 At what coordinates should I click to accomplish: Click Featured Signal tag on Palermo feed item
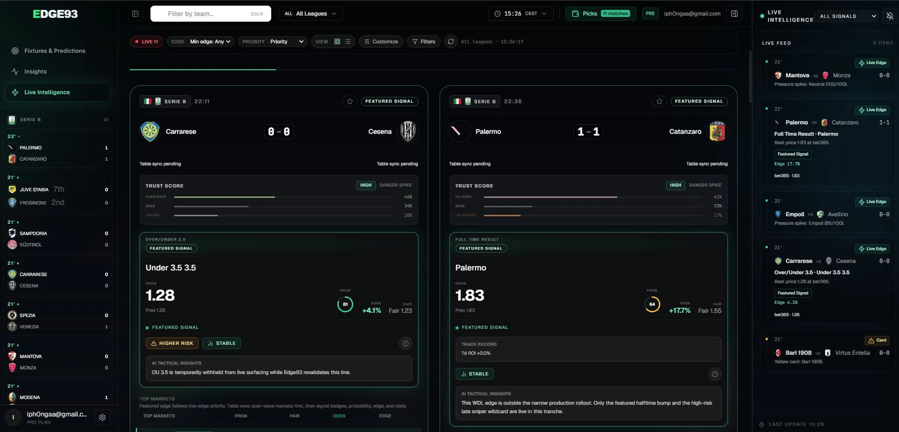pyautogui.click(x=793, y=154)
